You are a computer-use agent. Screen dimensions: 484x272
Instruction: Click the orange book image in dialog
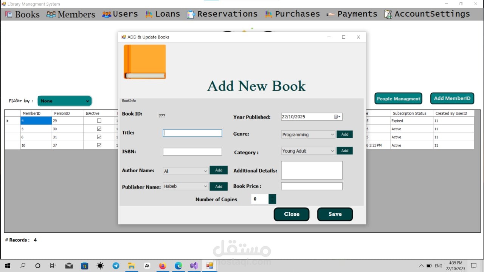point(145,62)
